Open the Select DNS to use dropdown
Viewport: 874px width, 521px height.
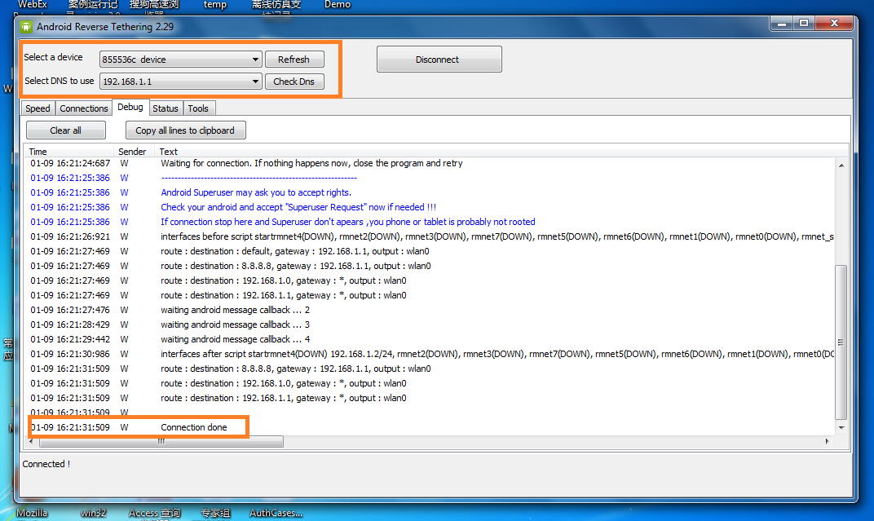tap(180, 82)
